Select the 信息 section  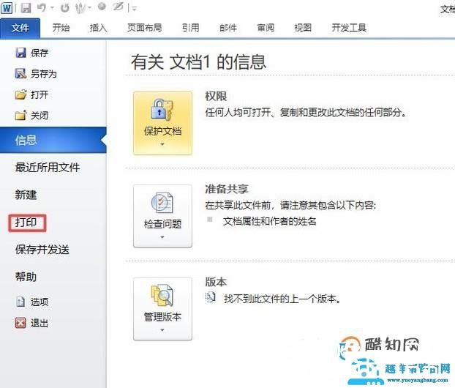[x=53, y=140]
